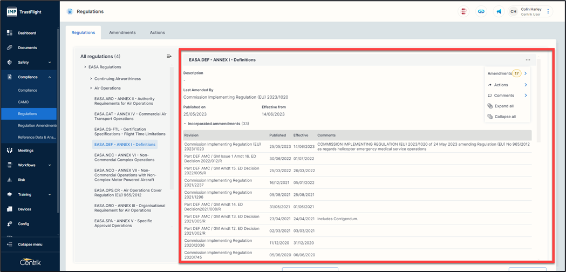
Task: Open user options menu beside Colin Harley
Action: click(548, 11)
